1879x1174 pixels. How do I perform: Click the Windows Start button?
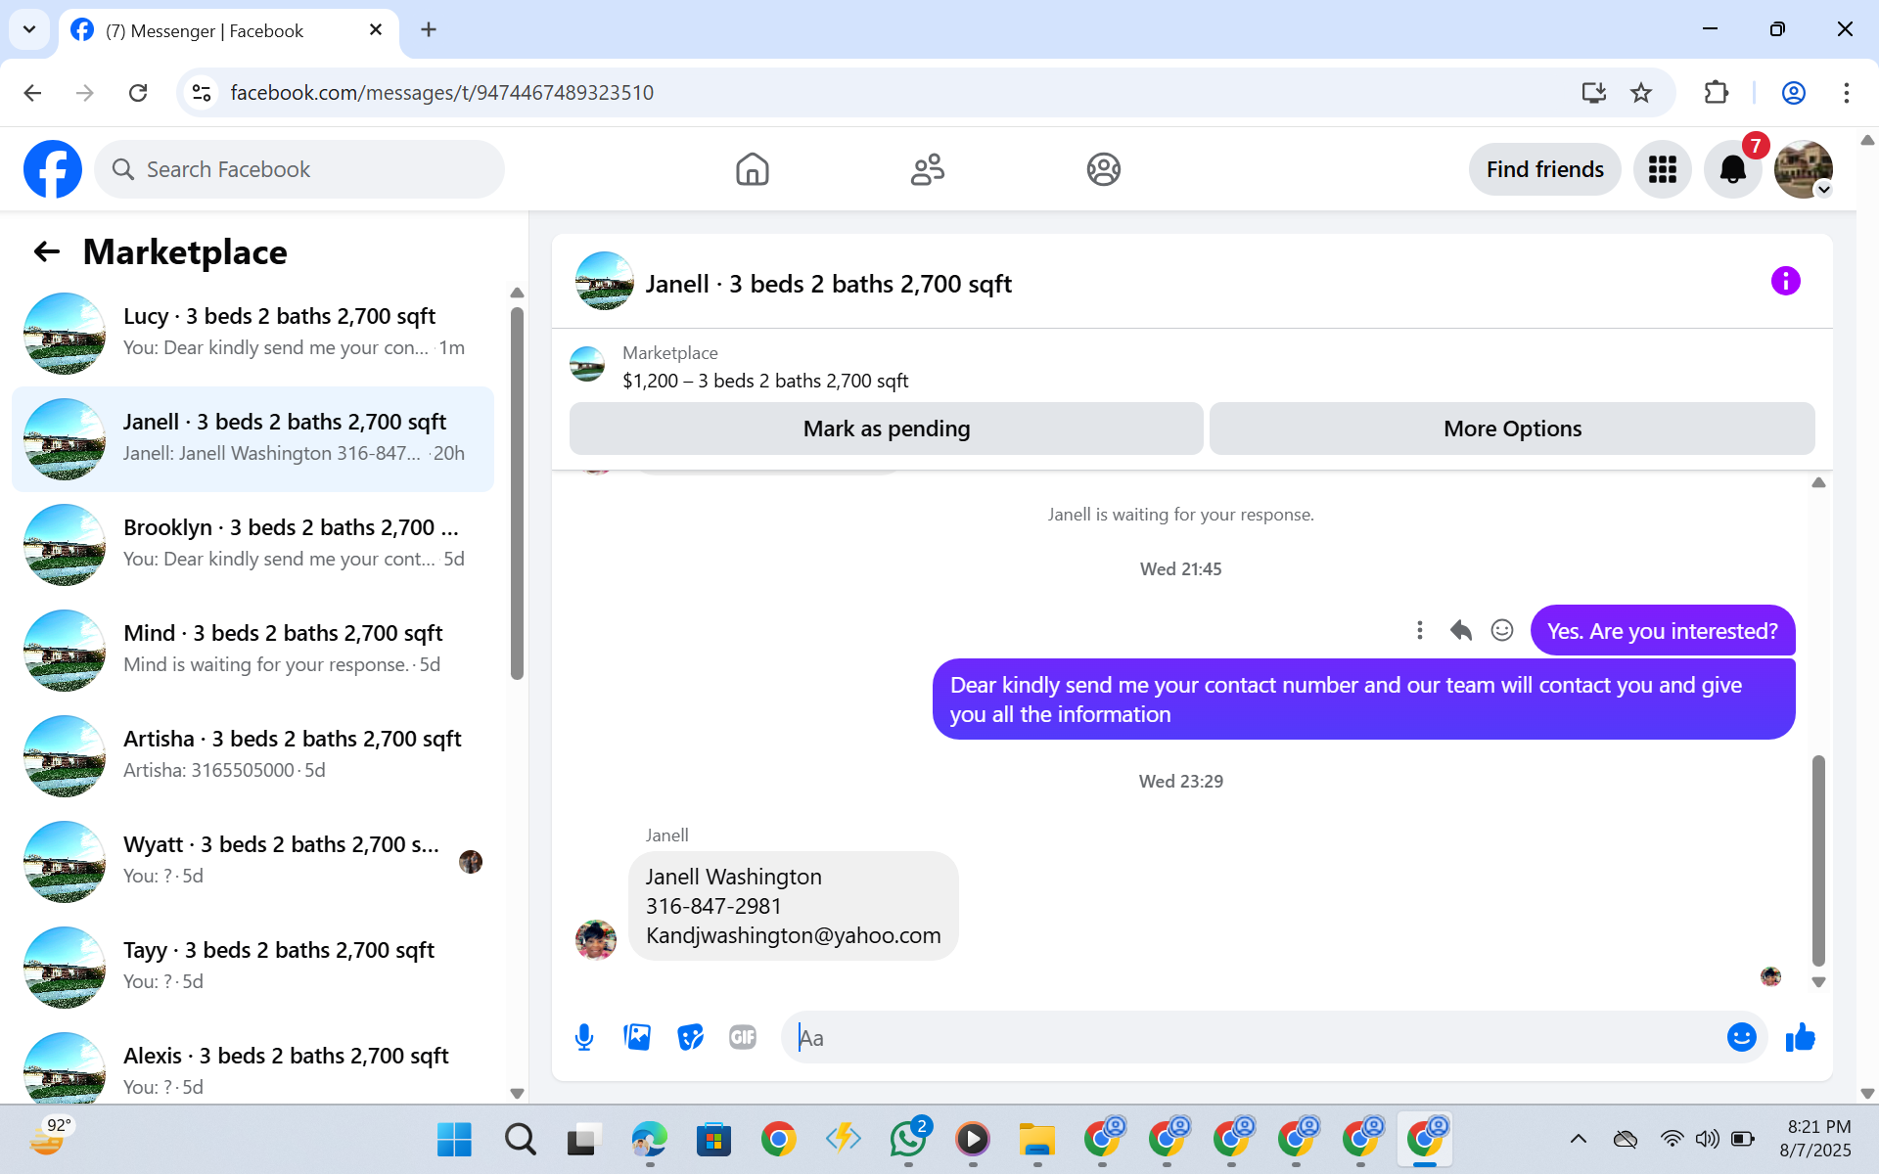pyautogui.click(x=454, y=1139)
